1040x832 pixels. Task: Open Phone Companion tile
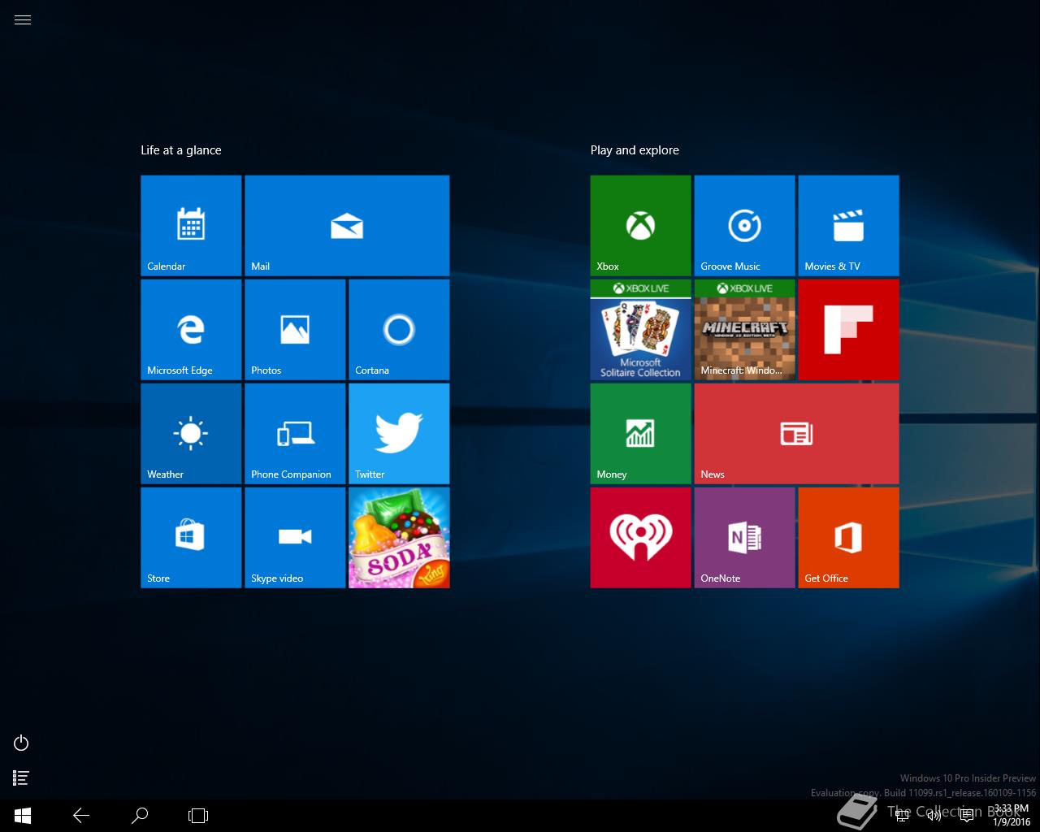(295, 434)
